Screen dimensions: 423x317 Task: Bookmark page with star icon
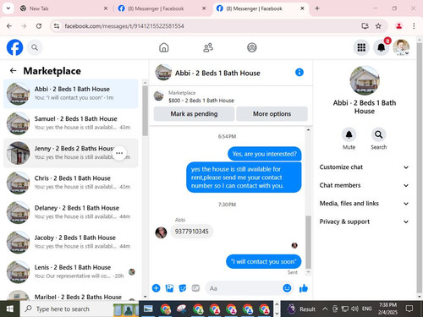tap(378, 26)
